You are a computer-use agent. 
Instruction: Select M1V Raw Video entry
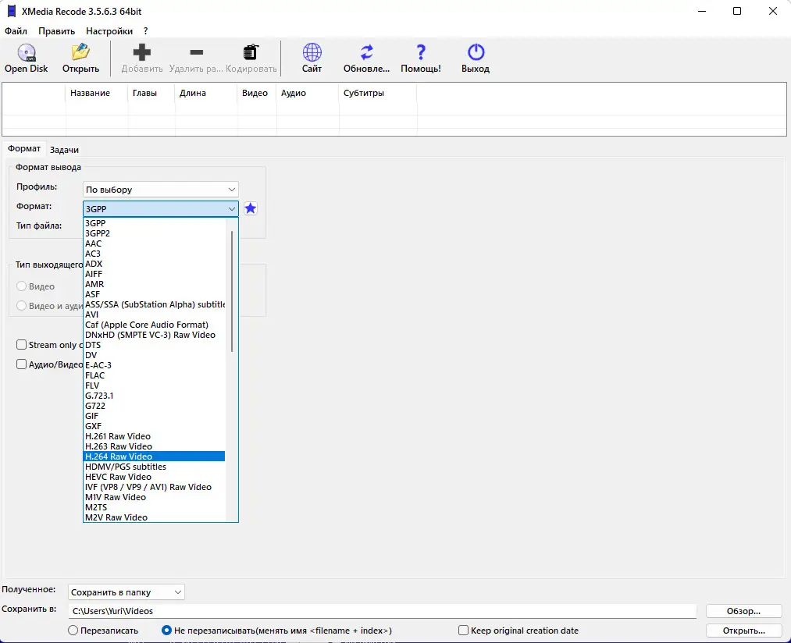tap(154, 497)
